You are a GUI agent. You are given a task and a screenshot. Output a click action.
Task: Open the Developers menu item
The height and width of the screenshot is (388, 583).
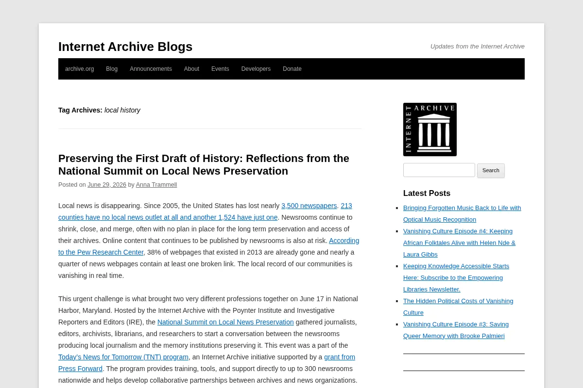(x=256, y=69)
